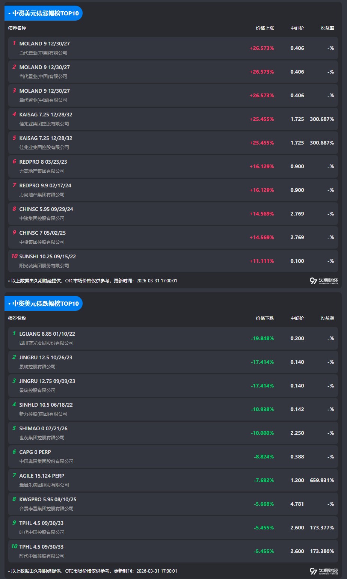The image size is (347, 579).
Task: Click 收益率 column header in the gainers table
Action: pos(327,28)
